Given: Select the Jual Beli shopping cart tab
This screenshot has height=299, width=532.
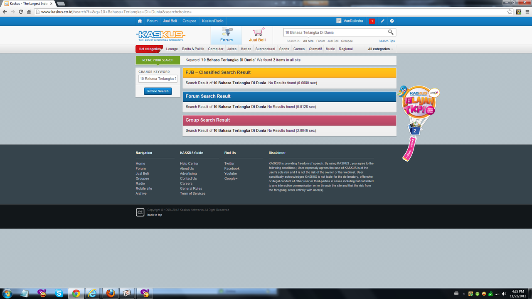Looking at the screenshot, I should pyautogui.click(x=257, y=35).
